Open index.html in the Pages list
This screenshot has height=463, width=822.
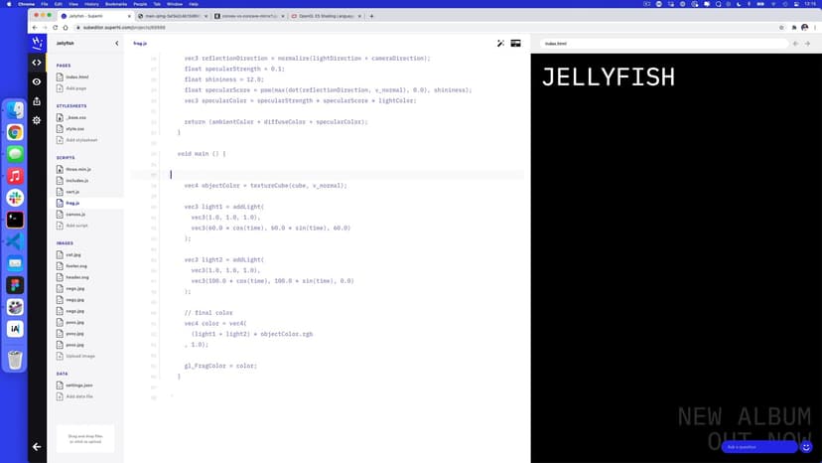(x=75, y=77)
